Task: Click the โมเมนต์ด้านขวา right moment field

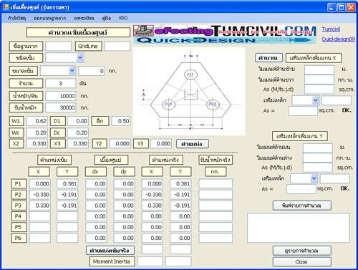Action: [x=319, y=79]
